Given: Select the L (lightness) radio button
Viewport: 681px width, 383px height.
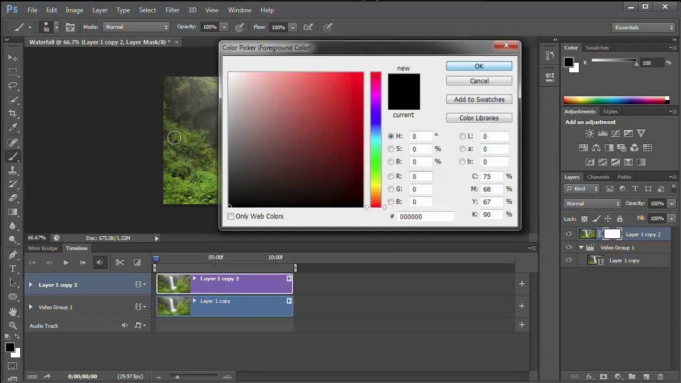Looking at the screenshot, I should coord(462,136).
